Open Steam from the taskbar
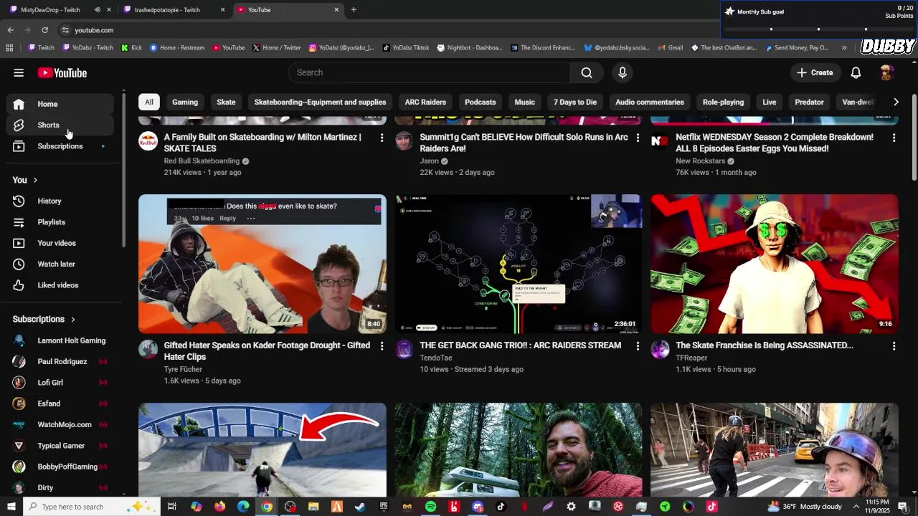 [x=360, y=507]
